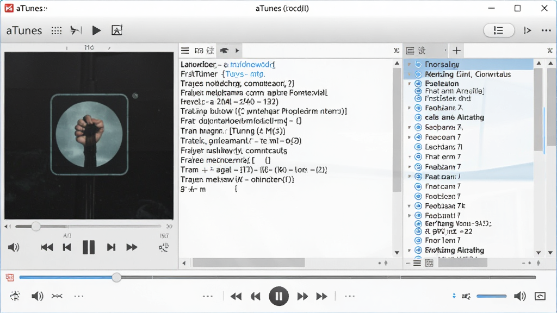
Task: Toggle the crossed arrows shuffle icon in the bottom bar
Action: (57, 296)
